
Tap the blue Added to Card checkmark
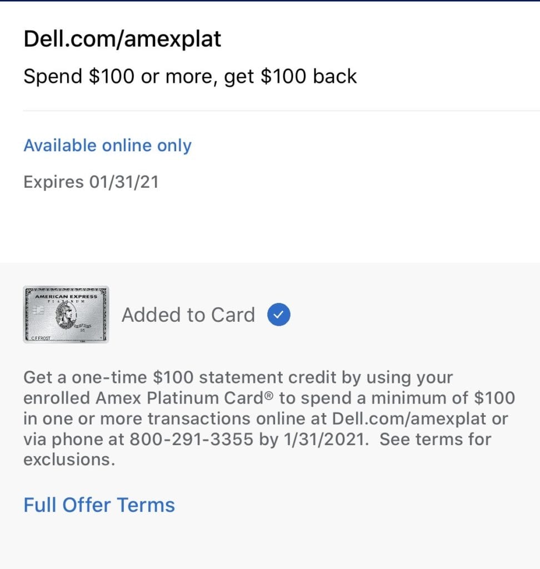[x=279, y=315]
